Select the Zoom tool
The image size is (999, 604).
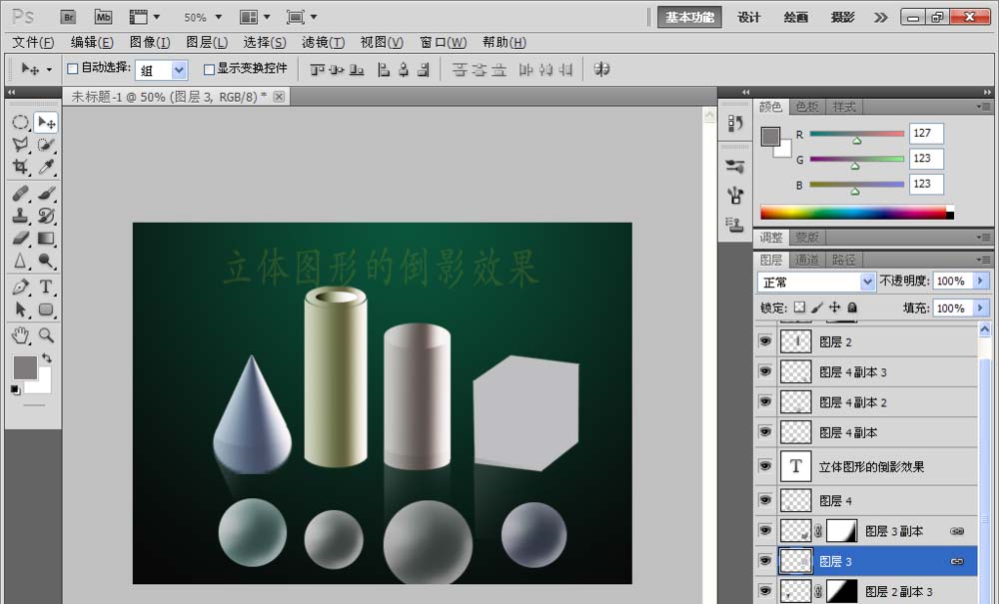[x=46, y=334]
